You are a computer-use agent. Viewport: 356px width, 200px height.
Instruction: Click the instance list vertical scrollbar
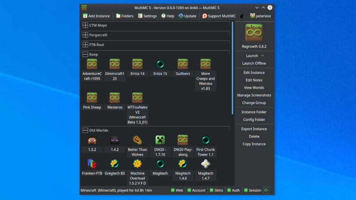pyautogui.click(x=232, y=68)
